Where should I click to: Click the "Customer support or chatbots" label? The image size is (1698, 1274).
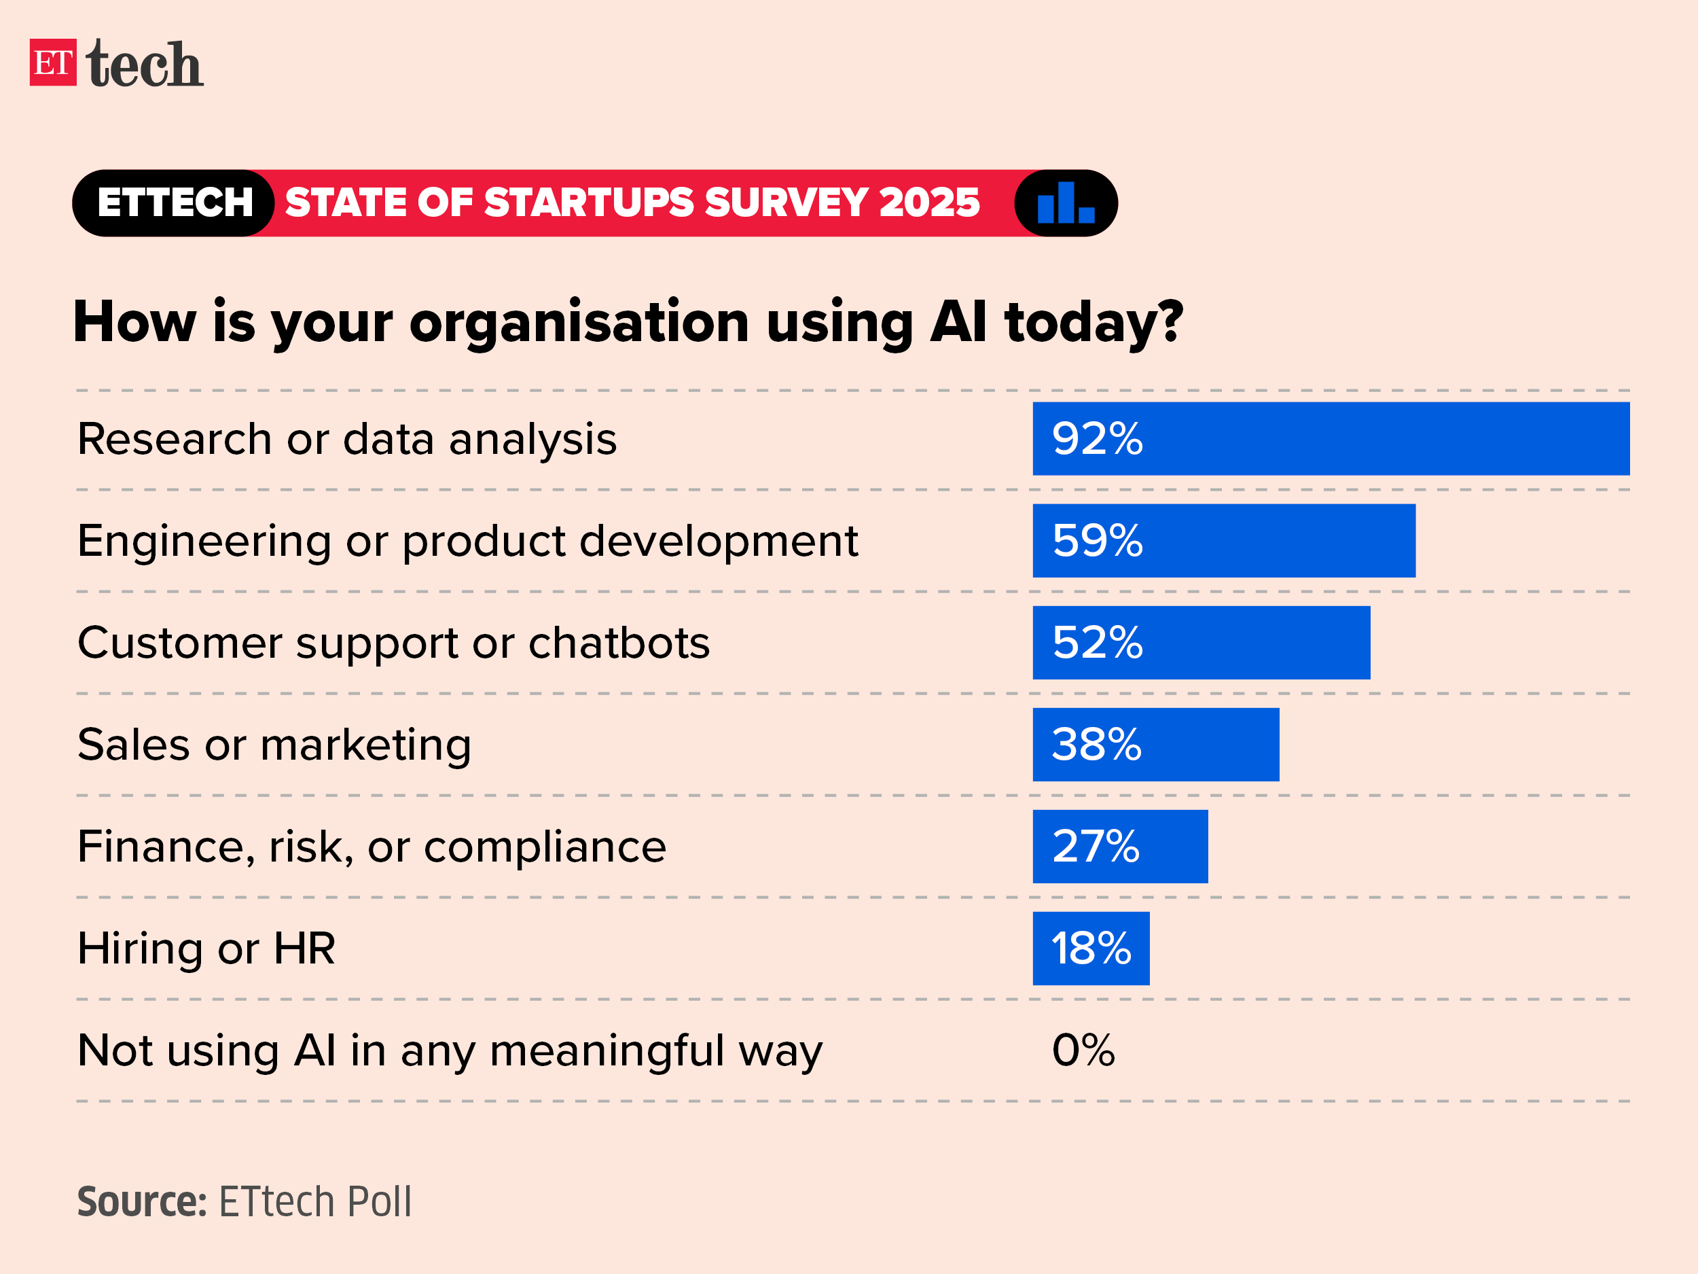[x=394, y=643]
